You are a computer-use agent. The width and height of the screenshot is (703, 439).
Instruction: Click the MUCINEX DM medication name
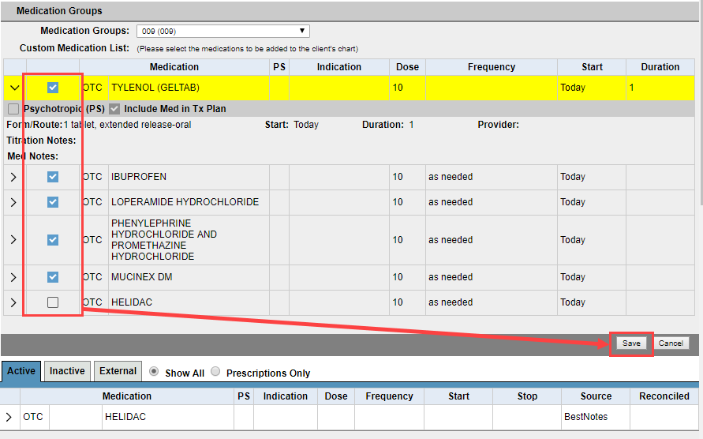[142, 277]
